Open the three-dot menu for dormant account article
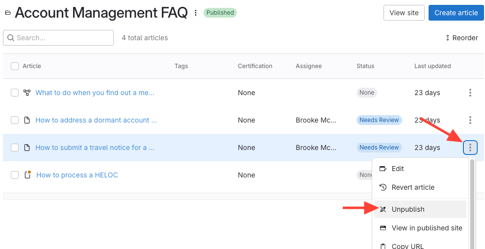This screenshot has height=249, width=485. [470, 120]
